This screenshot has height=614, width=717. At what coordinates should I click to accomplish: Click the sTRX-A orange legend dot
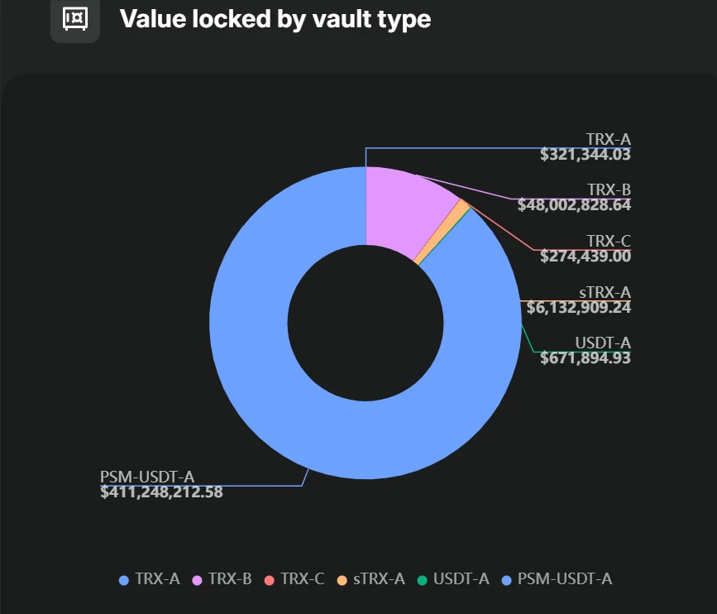342,579
